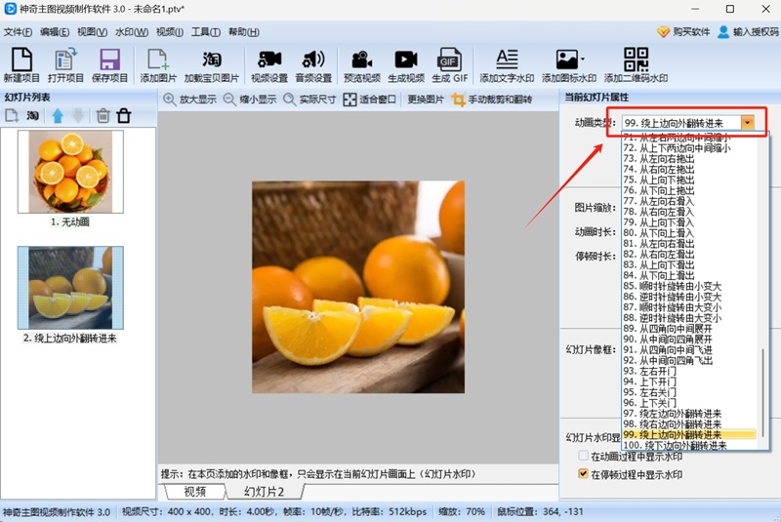Choose animation 72. 从上下两边向中间缩小

coord(677,148)
